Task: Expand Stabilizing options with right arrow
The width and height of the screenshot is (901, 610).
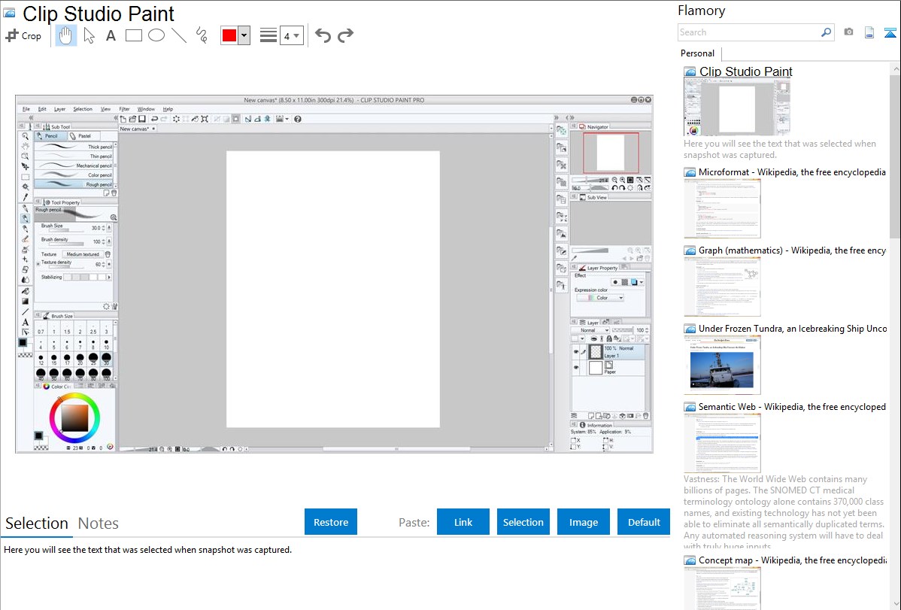Action: 109,277
